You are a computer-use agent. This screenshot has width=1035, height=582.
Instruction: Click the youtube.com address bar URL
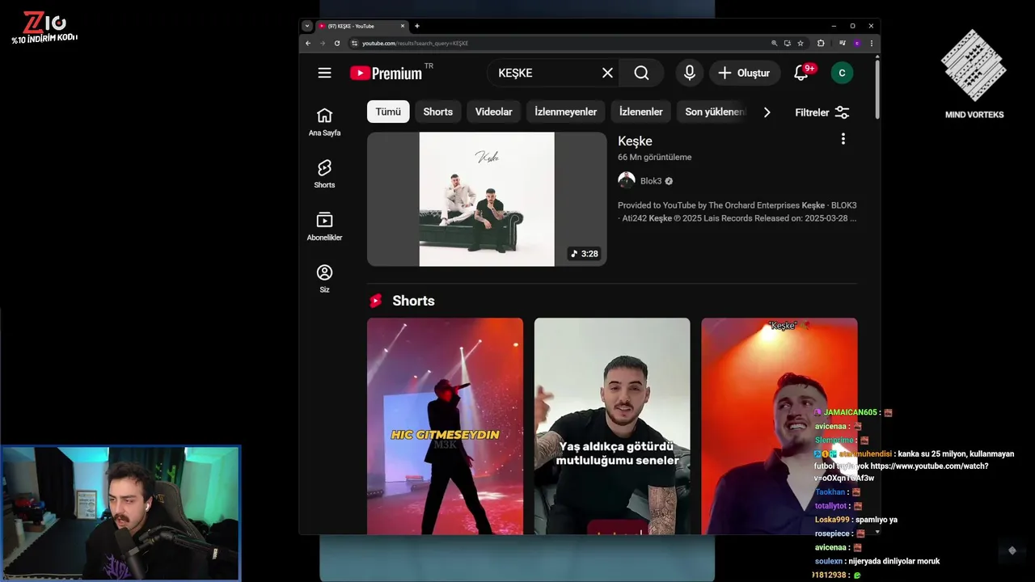(x=415, y=43)
